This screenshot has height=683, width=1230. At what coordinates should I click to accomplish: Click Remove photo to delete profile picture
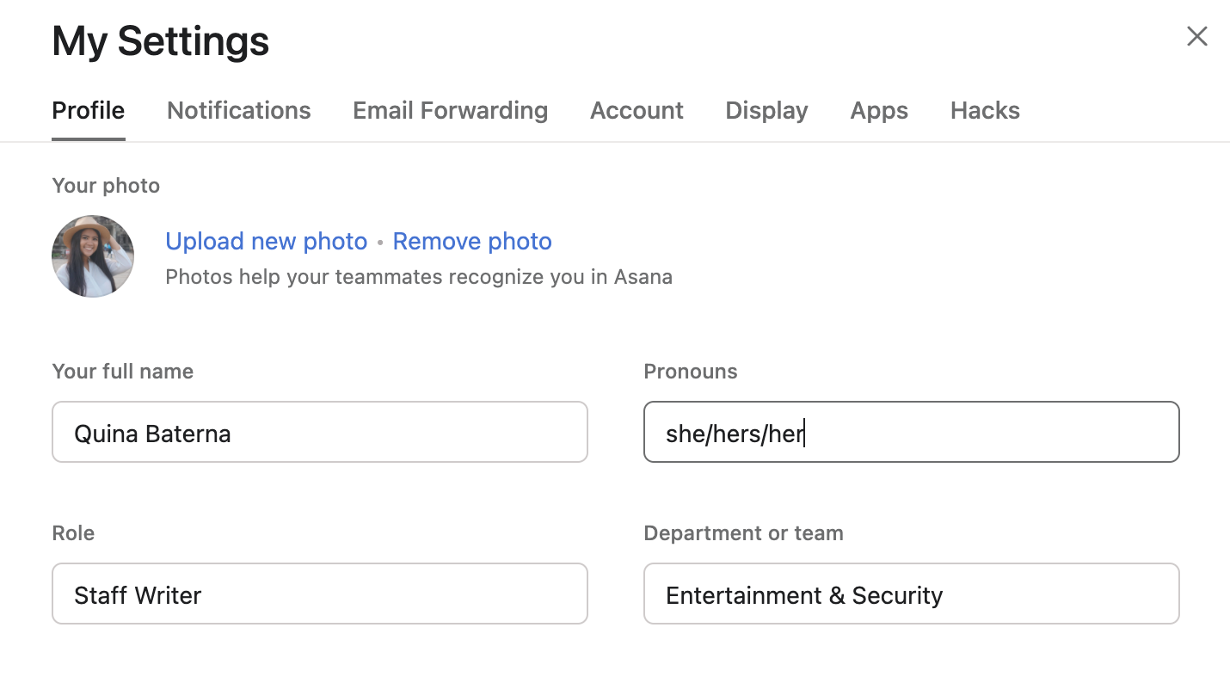[471, 241]
